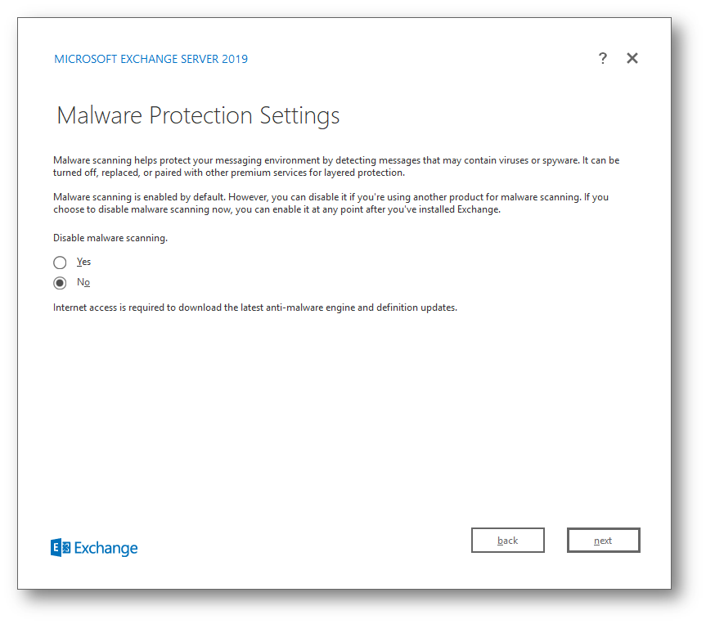Screen dimensions: 706x624
Task: Go back with the back button
Action: click(x=508, y=541)
